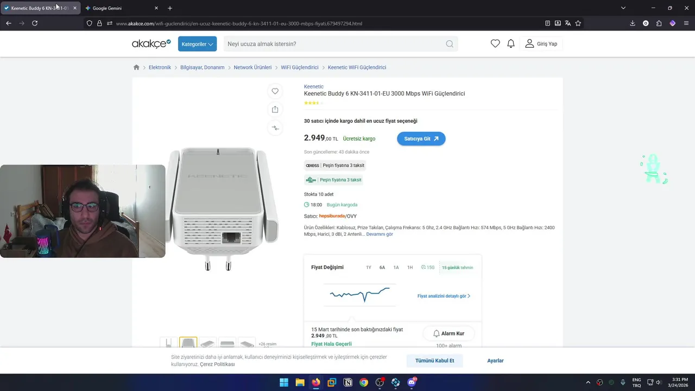Click the browser address bar URL

pos(239,23)
